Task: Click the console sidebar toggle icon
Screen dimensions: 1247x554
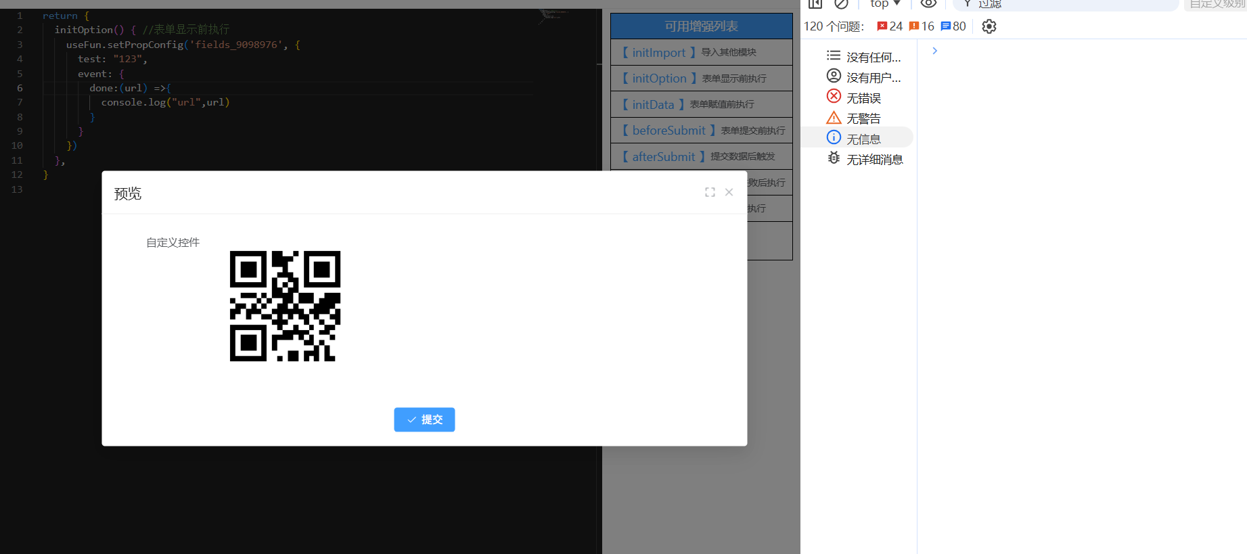Action: pos(815,3)
